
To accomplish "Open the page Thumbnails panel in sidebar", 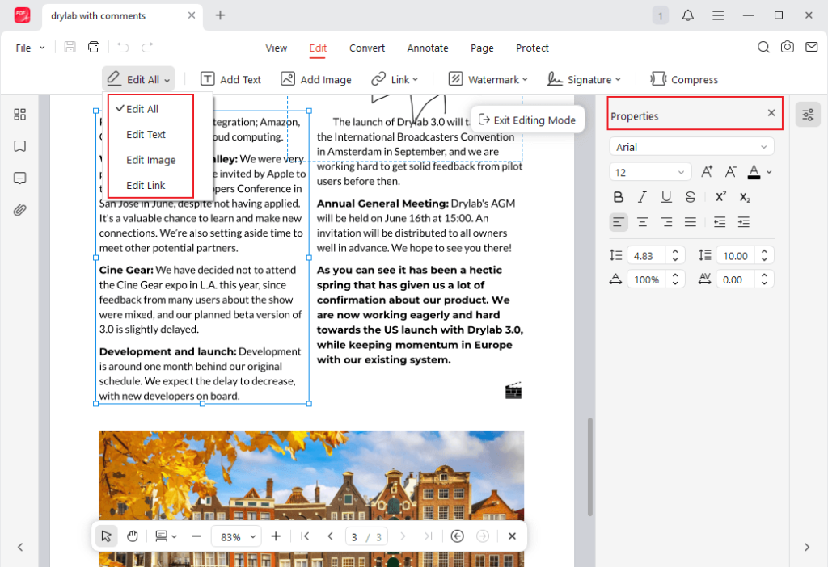I will [19, 114].
